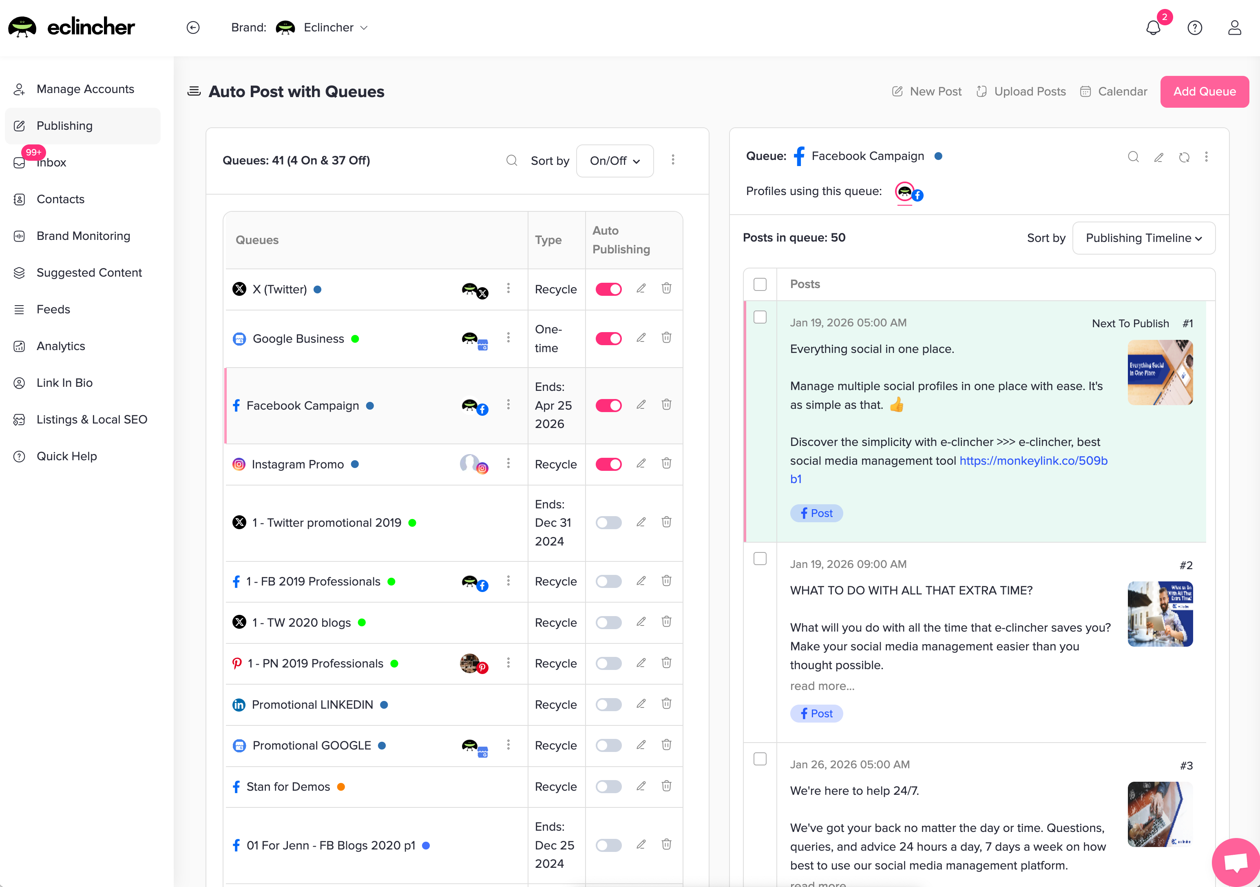Open the chat support bubble
Screen dimensions: 1260x887
(x=1235, y=861)
